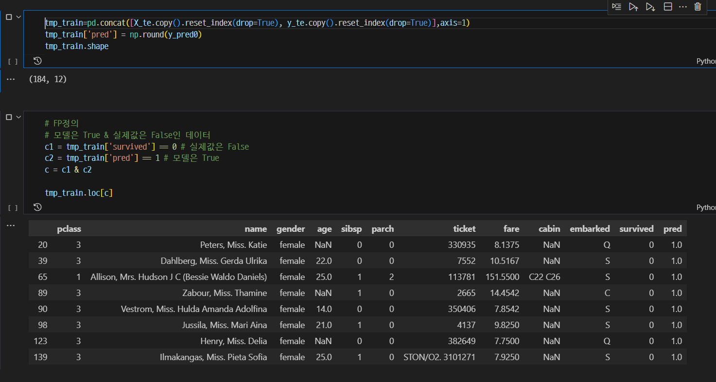The width and height of the screenshot is (716, 382).
Task: Execute above cells using the toolbar icon
Action: click(x=633, y=7)
